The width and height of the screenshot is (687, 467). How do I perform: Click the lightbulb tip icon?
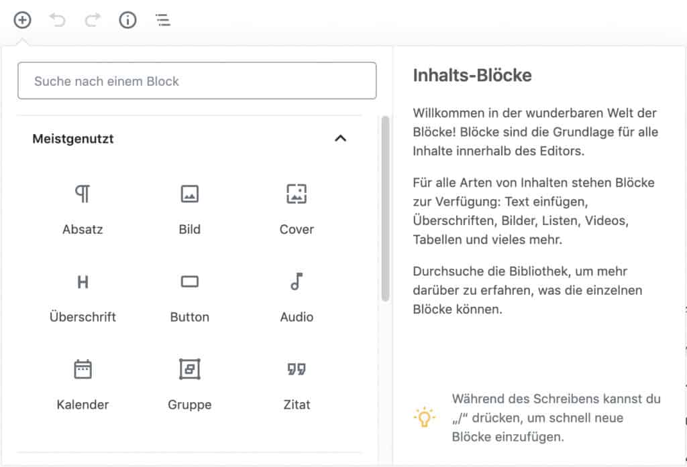pyautogui.click(x=424, y=417)
